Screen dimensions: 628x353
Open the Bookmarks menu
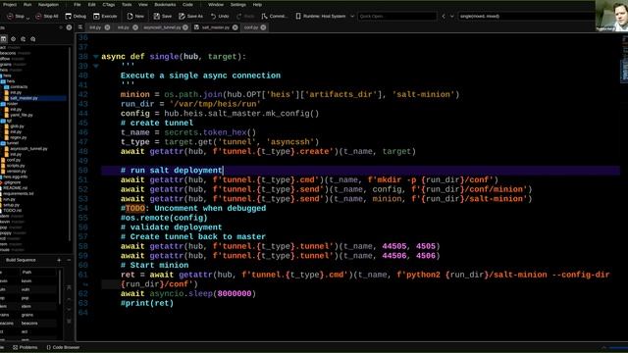pos(165,4)
